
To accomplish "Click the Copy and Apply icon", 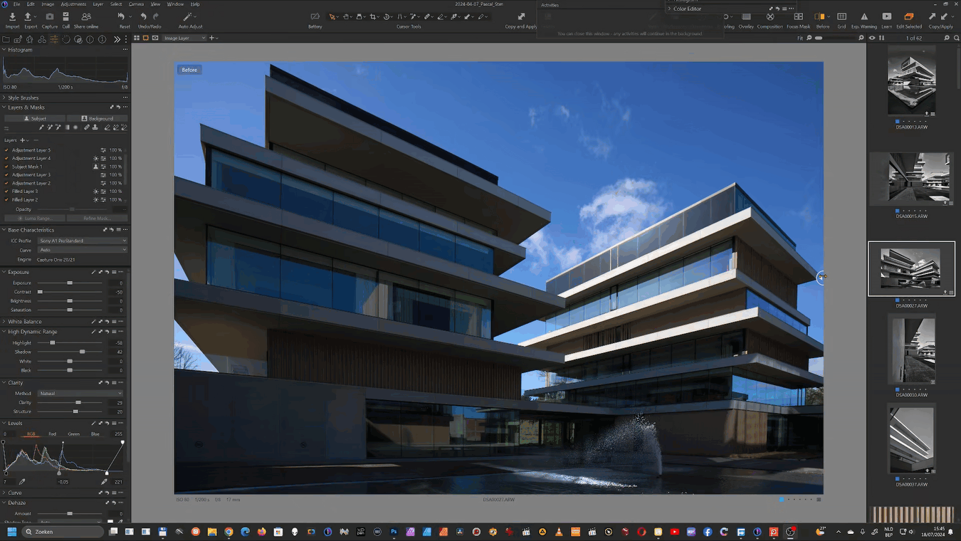I will 521,16.
